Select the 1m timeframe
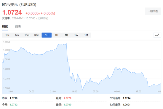Screen dimensions: 163x109 point(7,35)
